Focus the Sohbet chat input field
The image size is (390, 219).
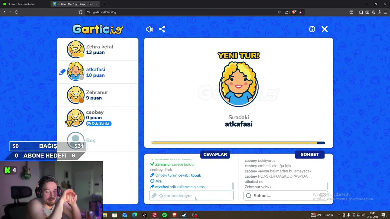[x=286, y=196]
